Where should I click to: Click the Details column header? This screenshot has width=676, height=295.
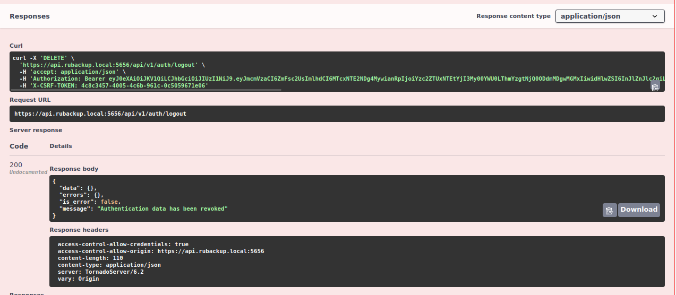tap(61, 146)
